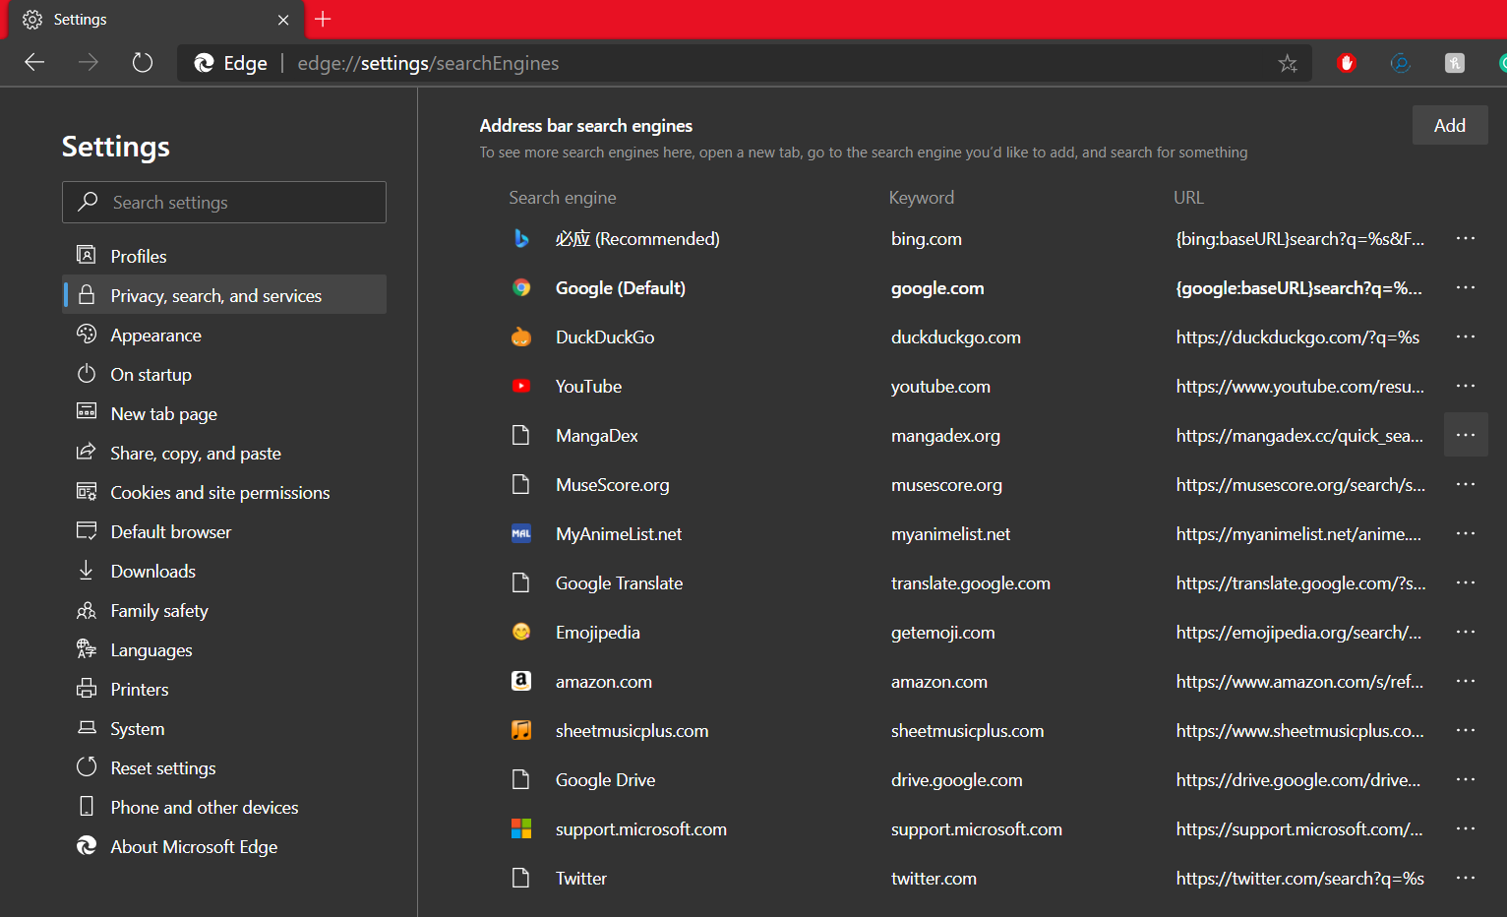Open System settings

[224, 728]
